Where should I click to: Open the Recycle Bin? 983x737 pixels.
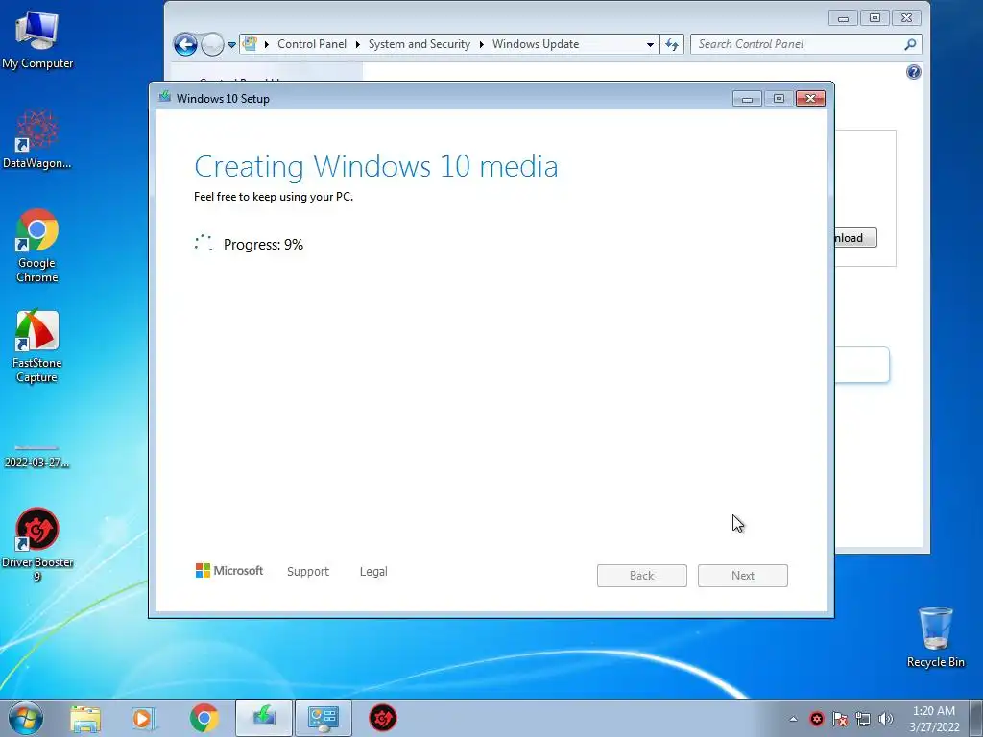[x=935, y=637]
